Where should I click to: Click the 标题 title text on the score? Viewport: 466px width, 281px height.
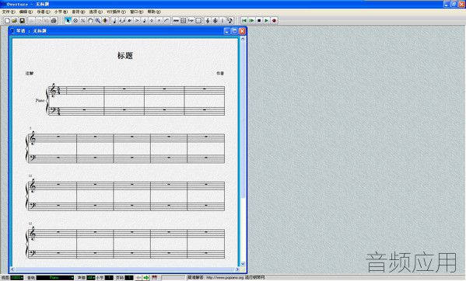pyautogui.click(x=125, y=55)
